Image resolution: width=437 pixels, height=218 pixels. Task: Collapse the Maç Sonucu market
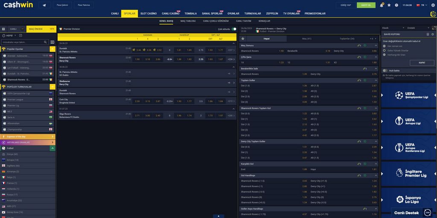pyautogui.click(x=376, y=45)
